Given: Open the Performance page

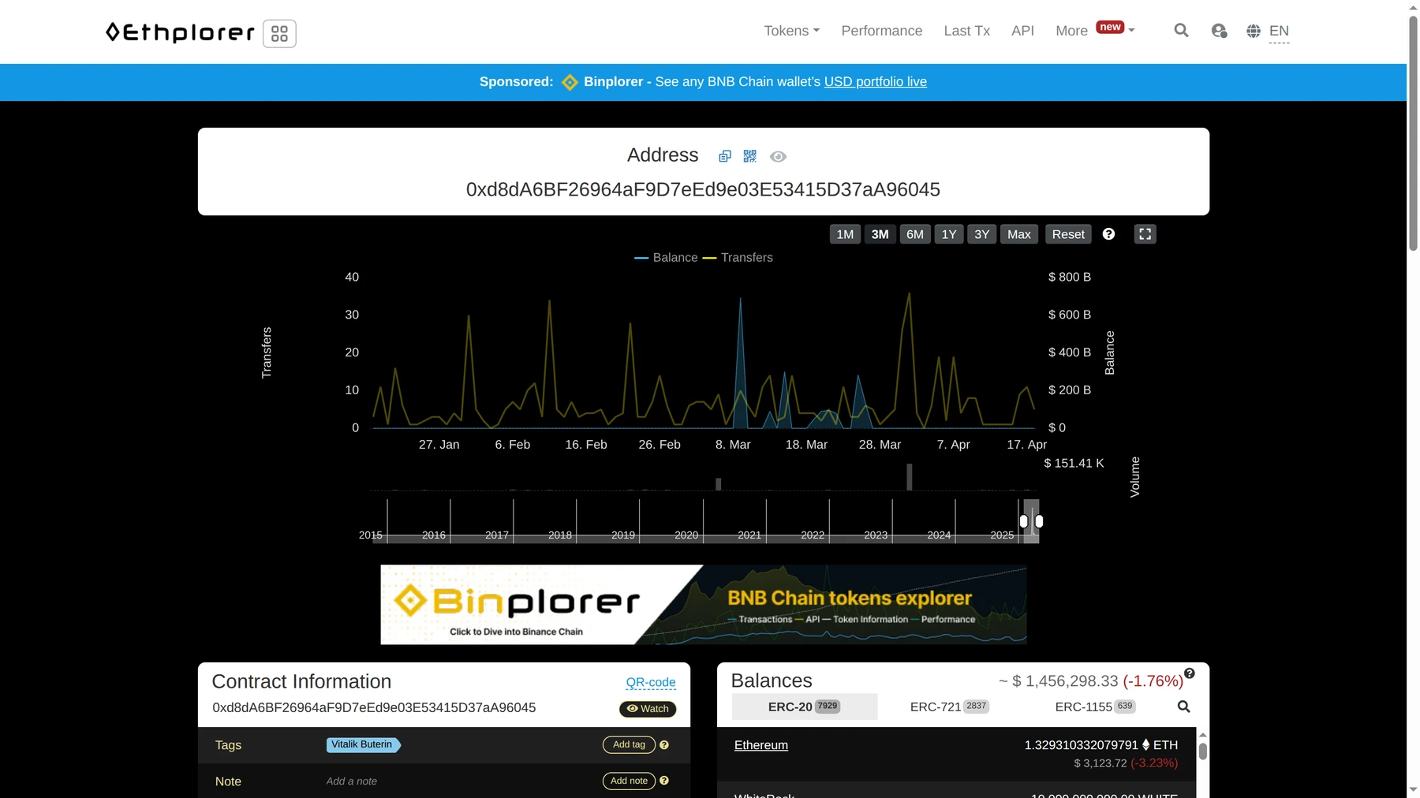Looking at the screenshot, I should tap(881, 31).
